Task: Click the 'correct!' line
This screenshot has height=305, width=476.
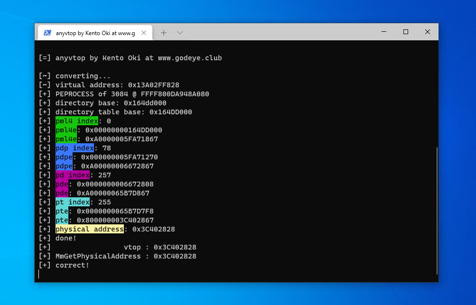Action: point(64,265)
